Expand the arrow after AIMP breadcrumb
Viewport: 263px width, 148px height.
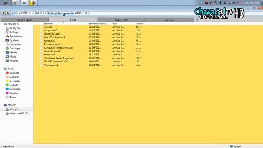(83, 13)
